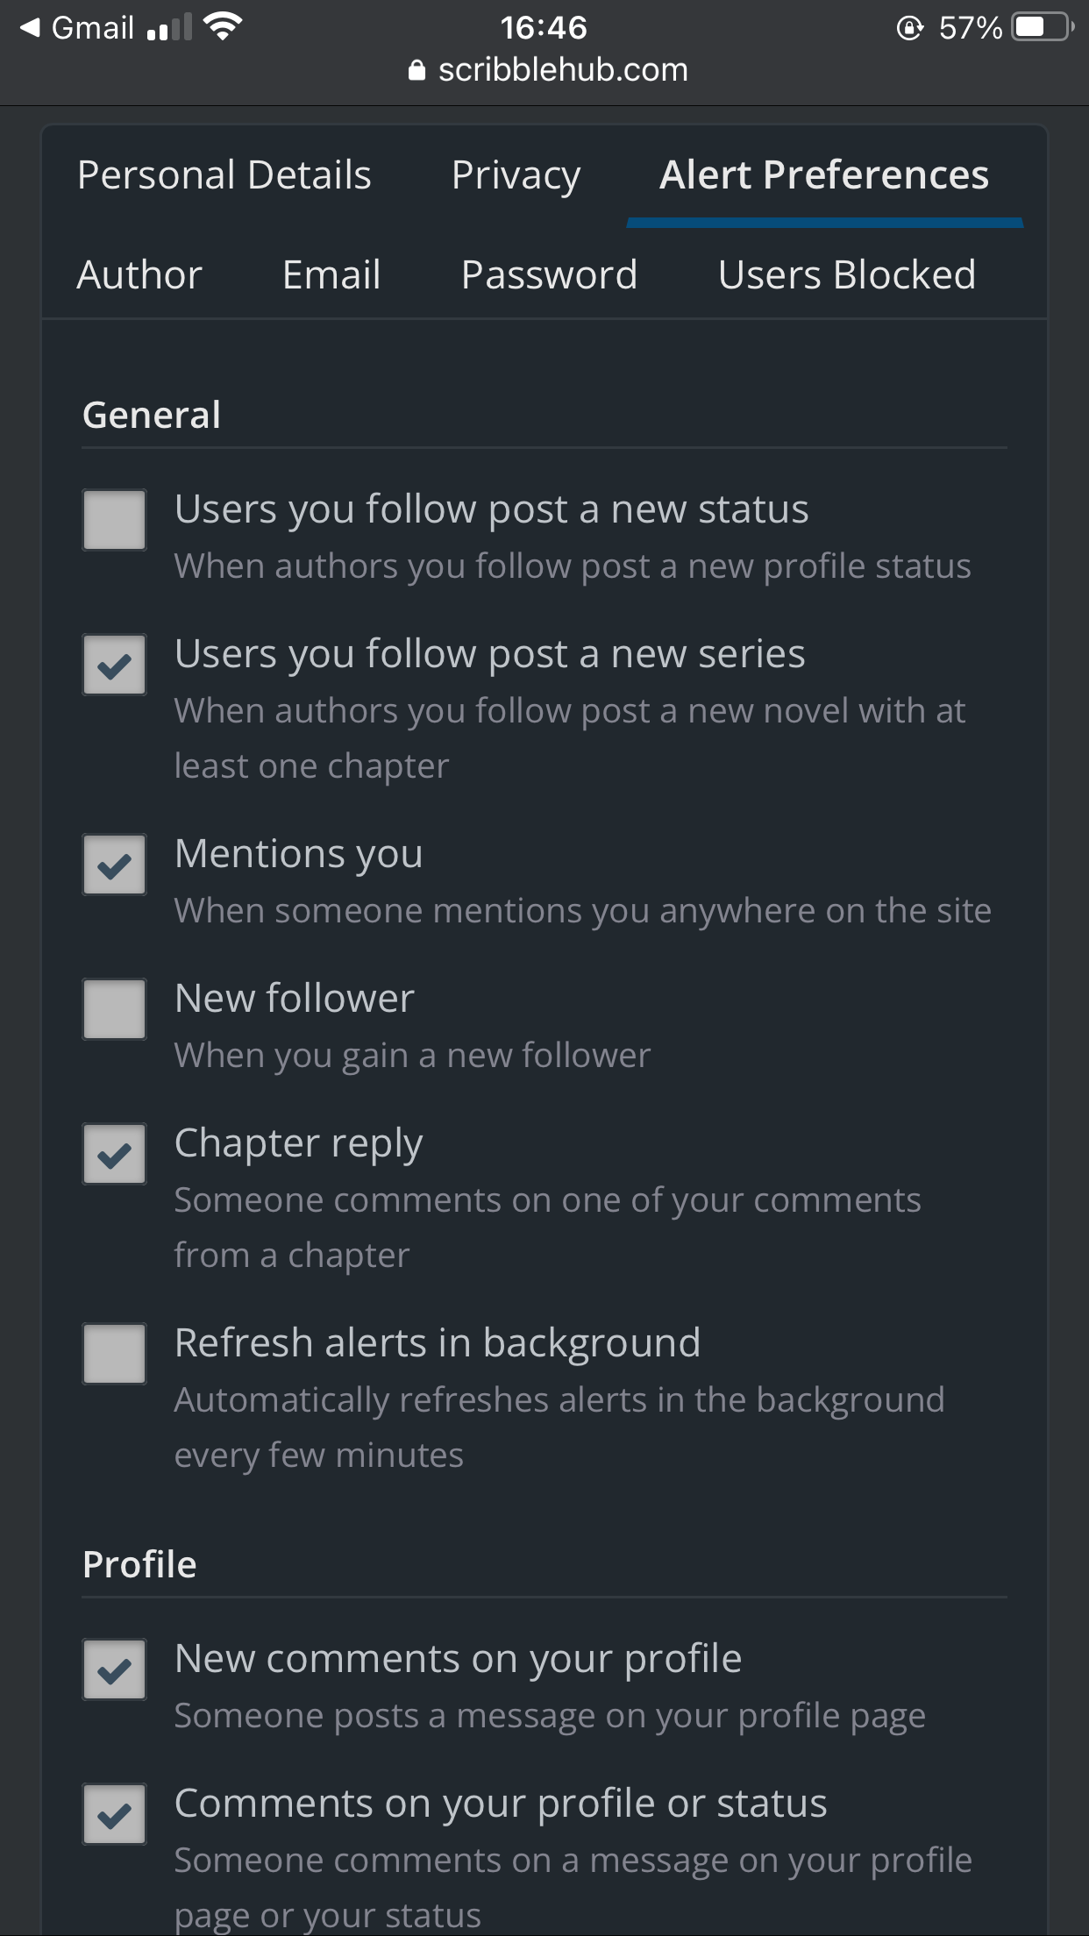
Task: Enable 'Users you follow post a new status'
Action: pos(114,520)
